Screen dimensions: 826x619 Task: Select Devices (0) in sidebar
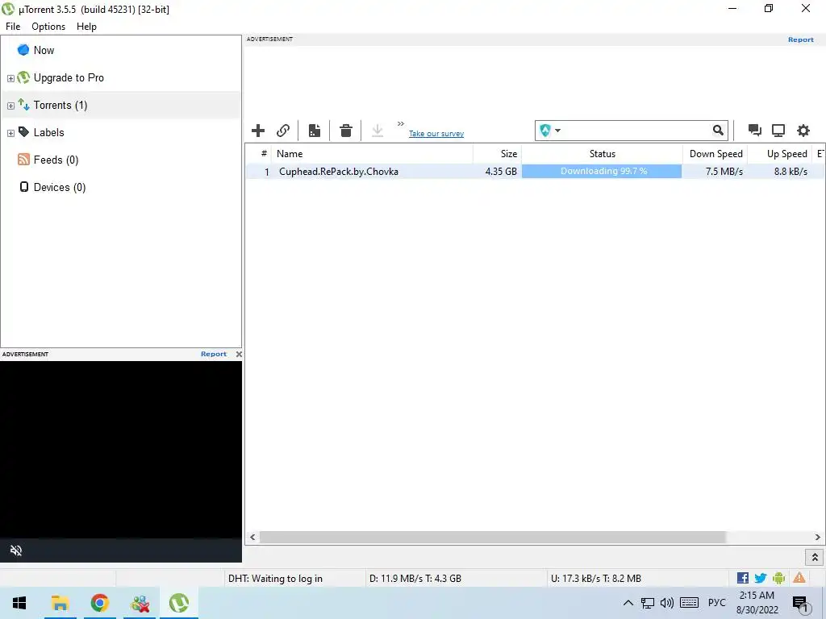tap(60, 187)
